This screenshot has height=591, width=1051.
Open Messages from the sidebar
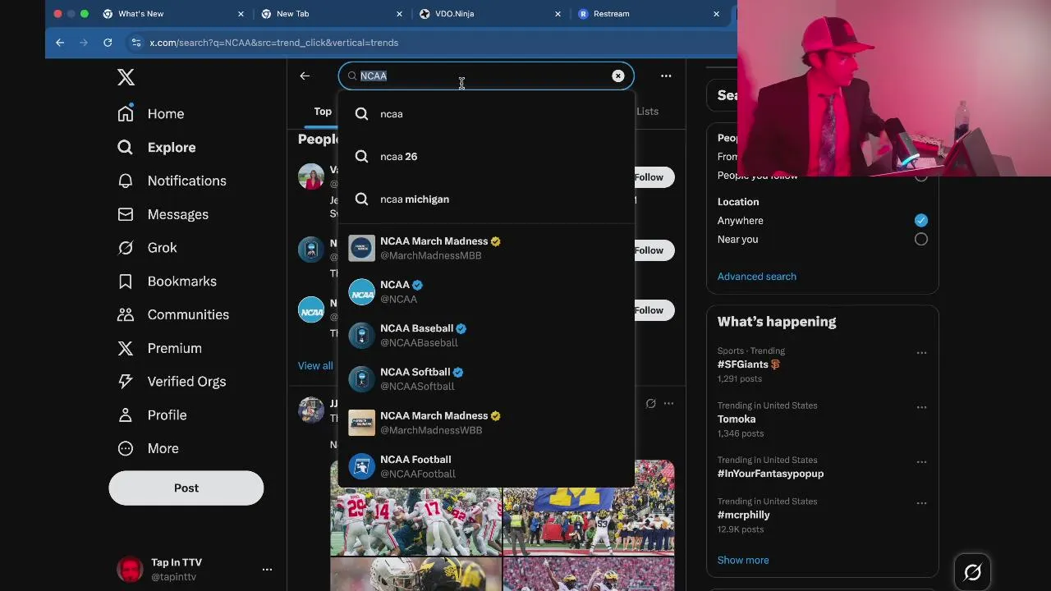(163, 214)
